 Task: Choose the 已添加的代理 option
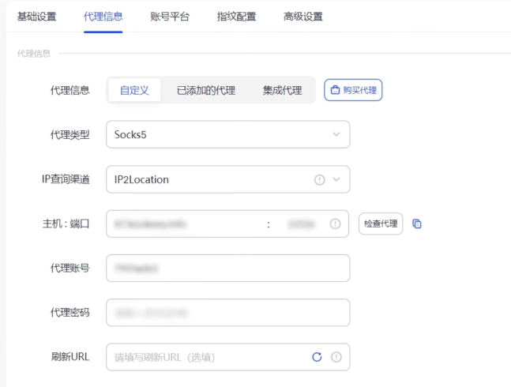(206, 90)
